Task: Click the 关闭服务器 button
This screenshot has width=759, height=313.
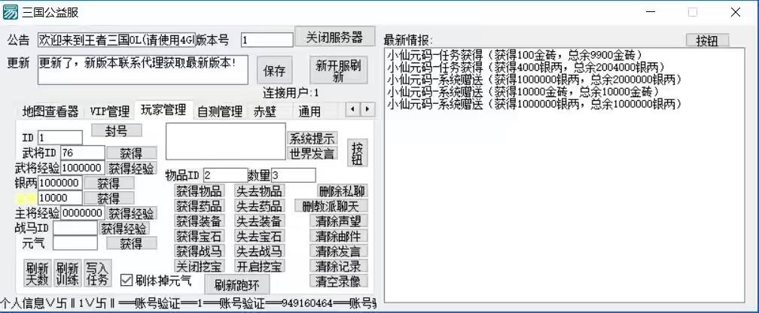Action: (x=334, y=38)
